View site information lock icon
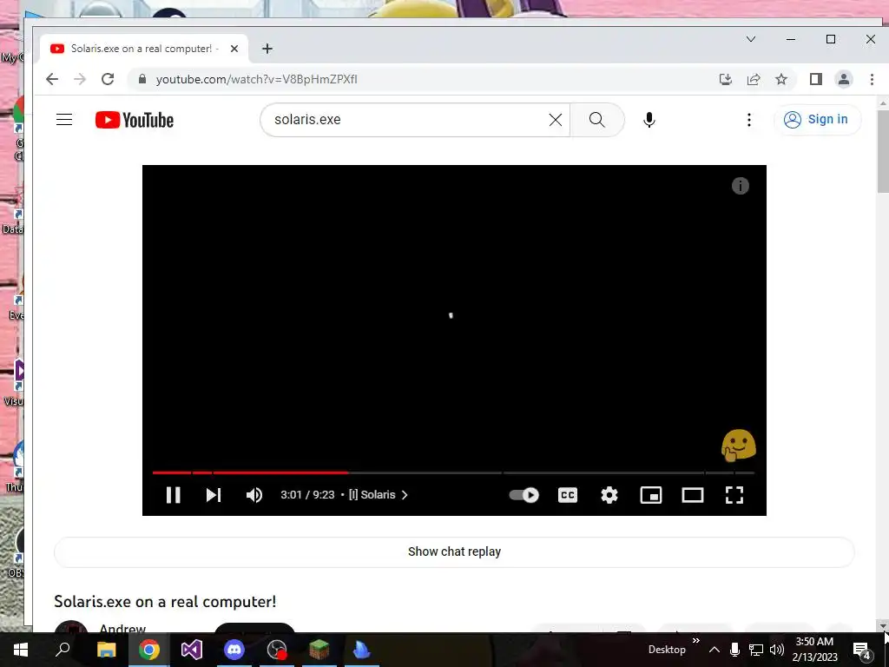Viewport: 889px width, 667px height. point(142,79)
